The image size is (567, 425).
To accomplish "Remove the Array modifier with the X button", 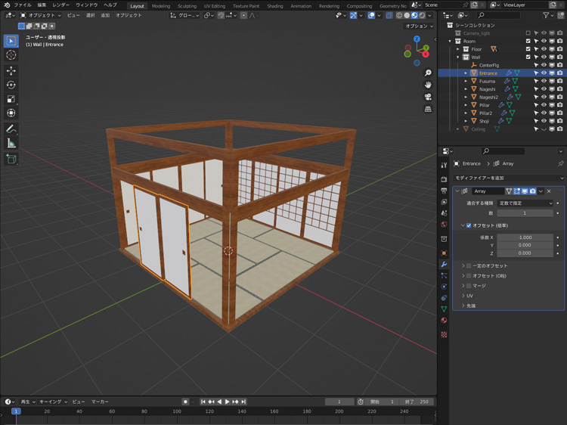I will point(550,191).
